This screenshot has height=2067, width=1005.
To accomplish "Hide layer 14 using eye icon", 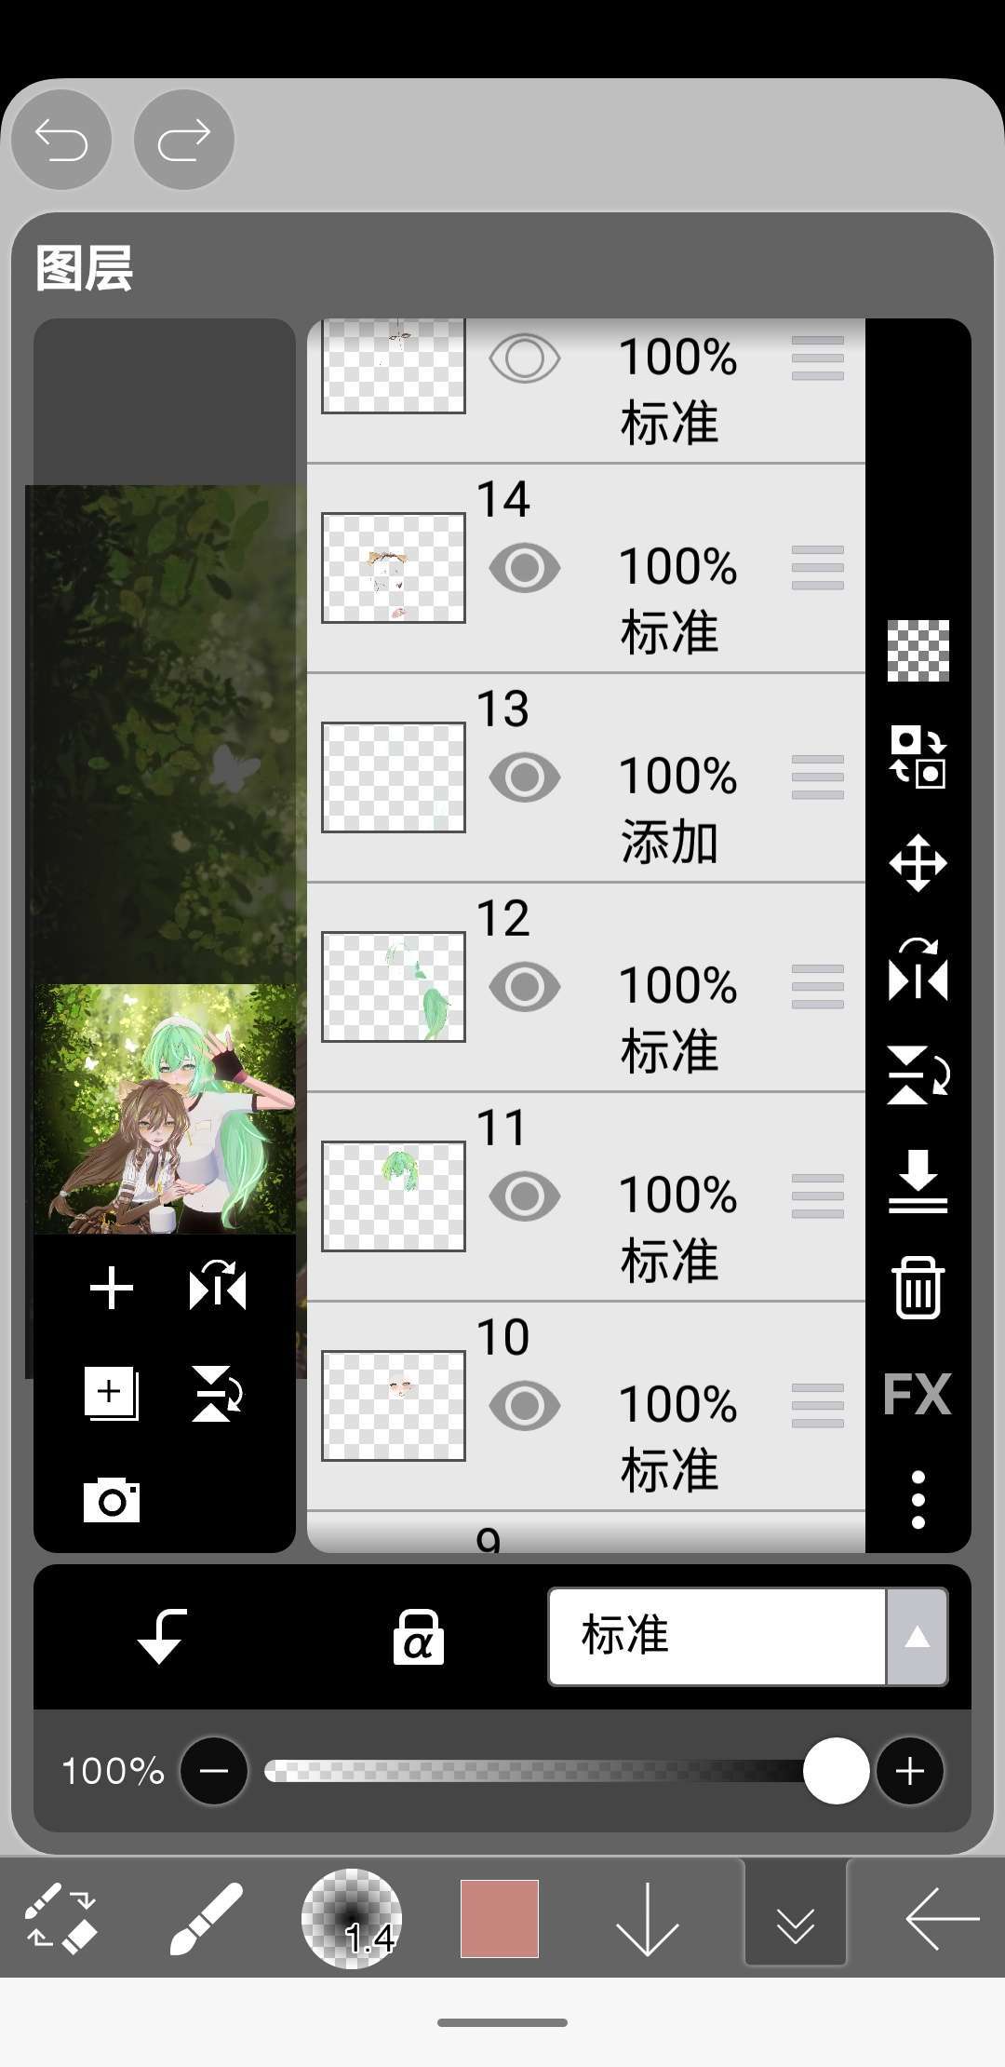I will pyautogui.click(x=525, y=568).
